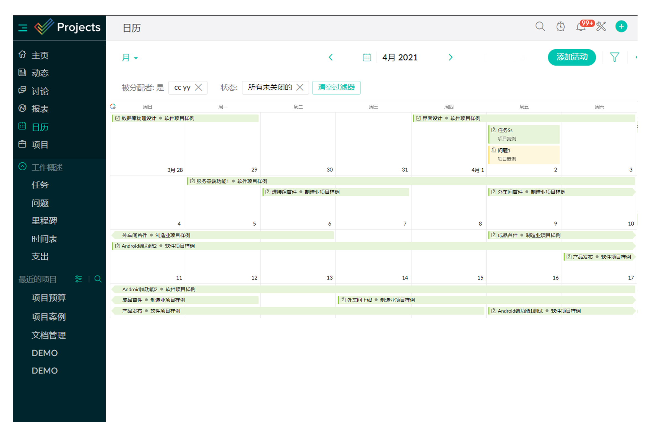
Task: Open notifications bell with 99+ badge
Action: pyautogui.click(x=581, y=27)
